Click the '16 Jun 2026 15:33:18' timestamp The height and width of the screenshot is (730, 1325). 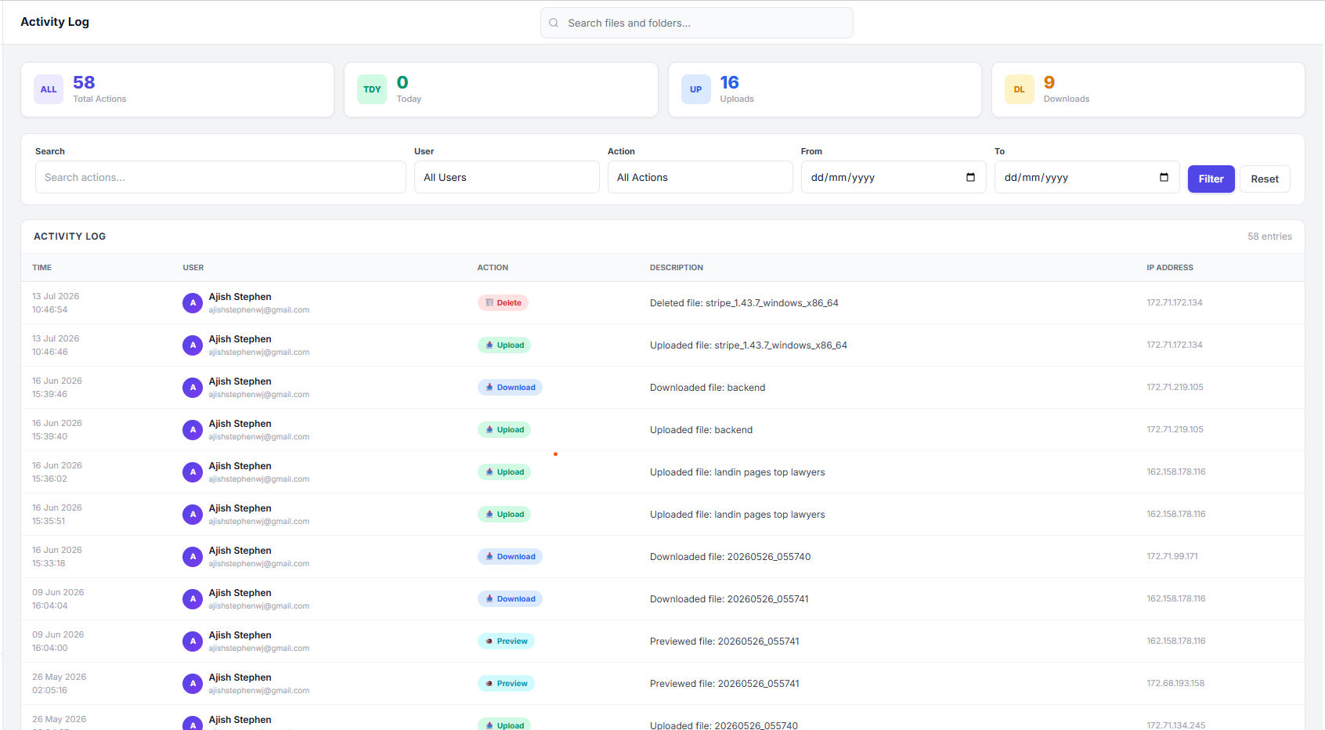57,556
